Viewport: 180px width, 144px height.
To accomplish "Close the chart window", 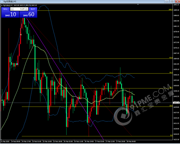I will [x=177, y=1].
